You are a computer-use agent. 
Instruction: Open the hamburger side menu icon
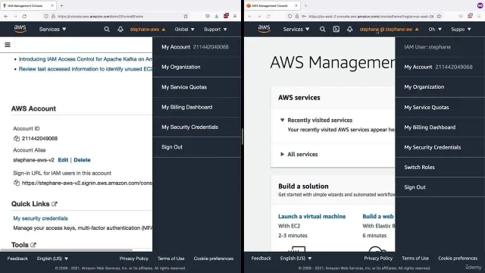tap(8, 45)
